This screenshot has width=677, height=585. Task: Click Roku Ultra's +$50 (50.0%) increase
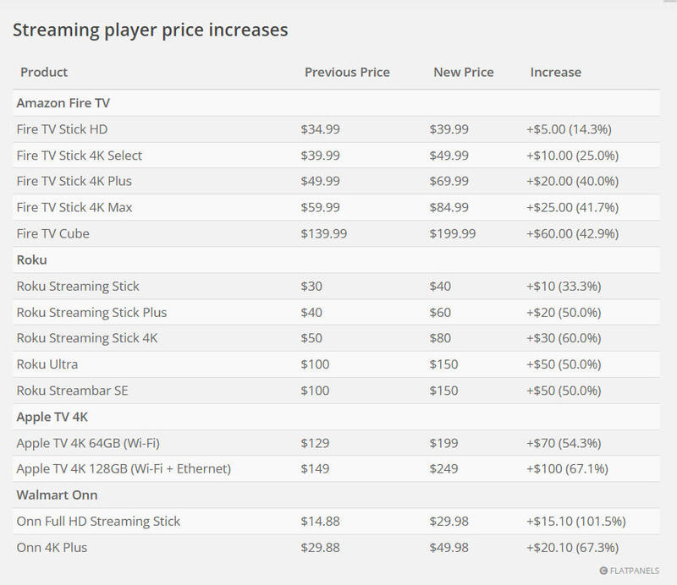point(564,364)
